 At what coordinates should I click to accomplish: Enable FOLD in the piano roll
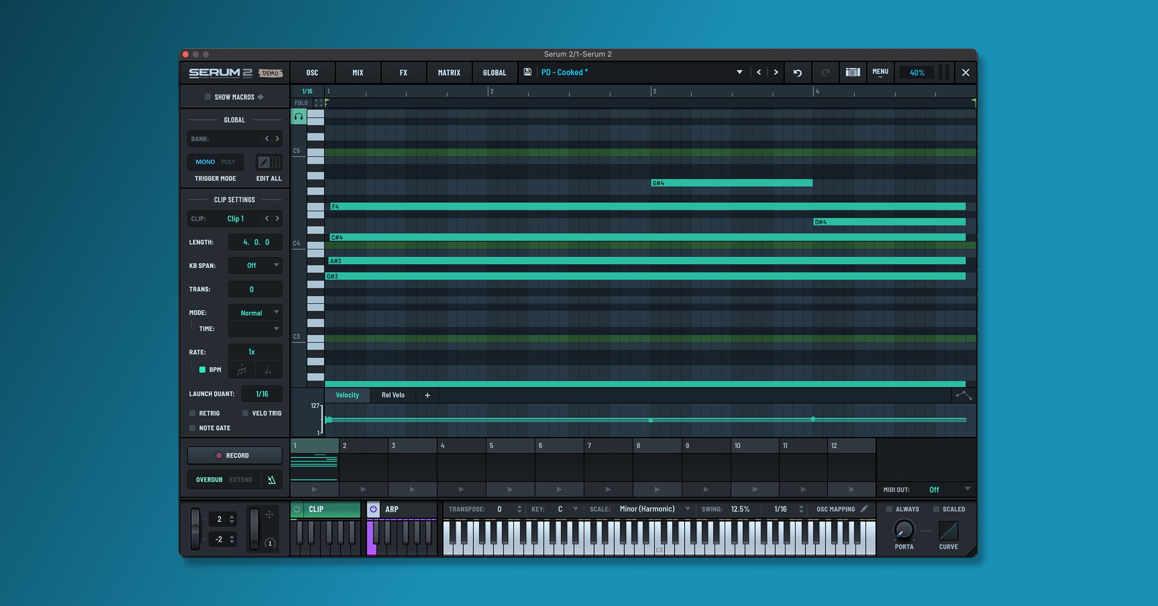click(301, 103)
